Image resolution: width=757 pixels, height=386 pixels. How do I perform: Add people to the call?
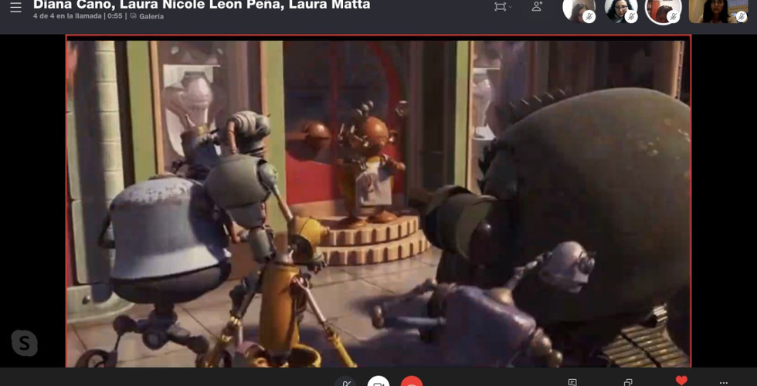[x=537, y=6]
